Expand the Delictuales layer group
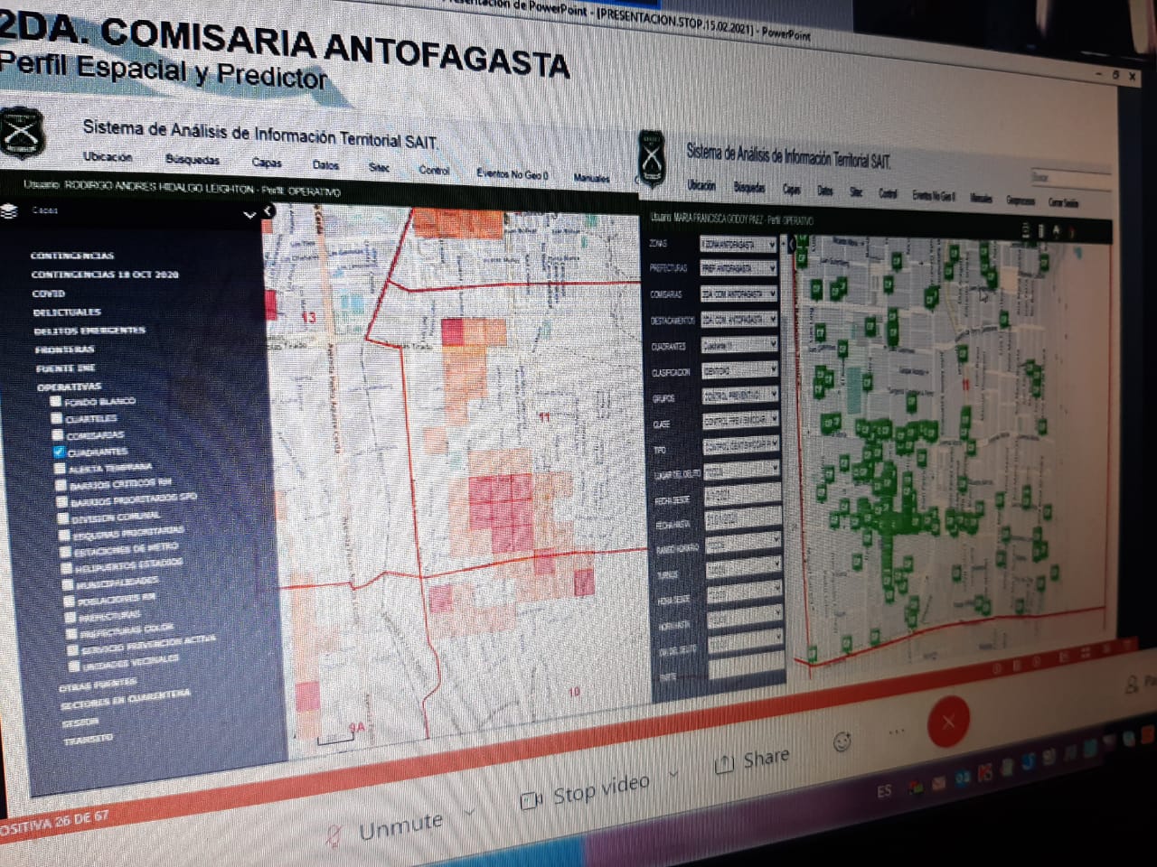This screenshot has width=1157, height=867. (x=67, y=312)
